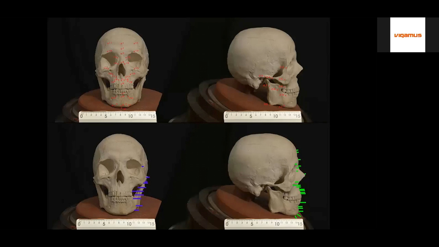The image size is (439, 247).
Task: Select the profile skull with red landmarks
Action: (x=264, y=66)
